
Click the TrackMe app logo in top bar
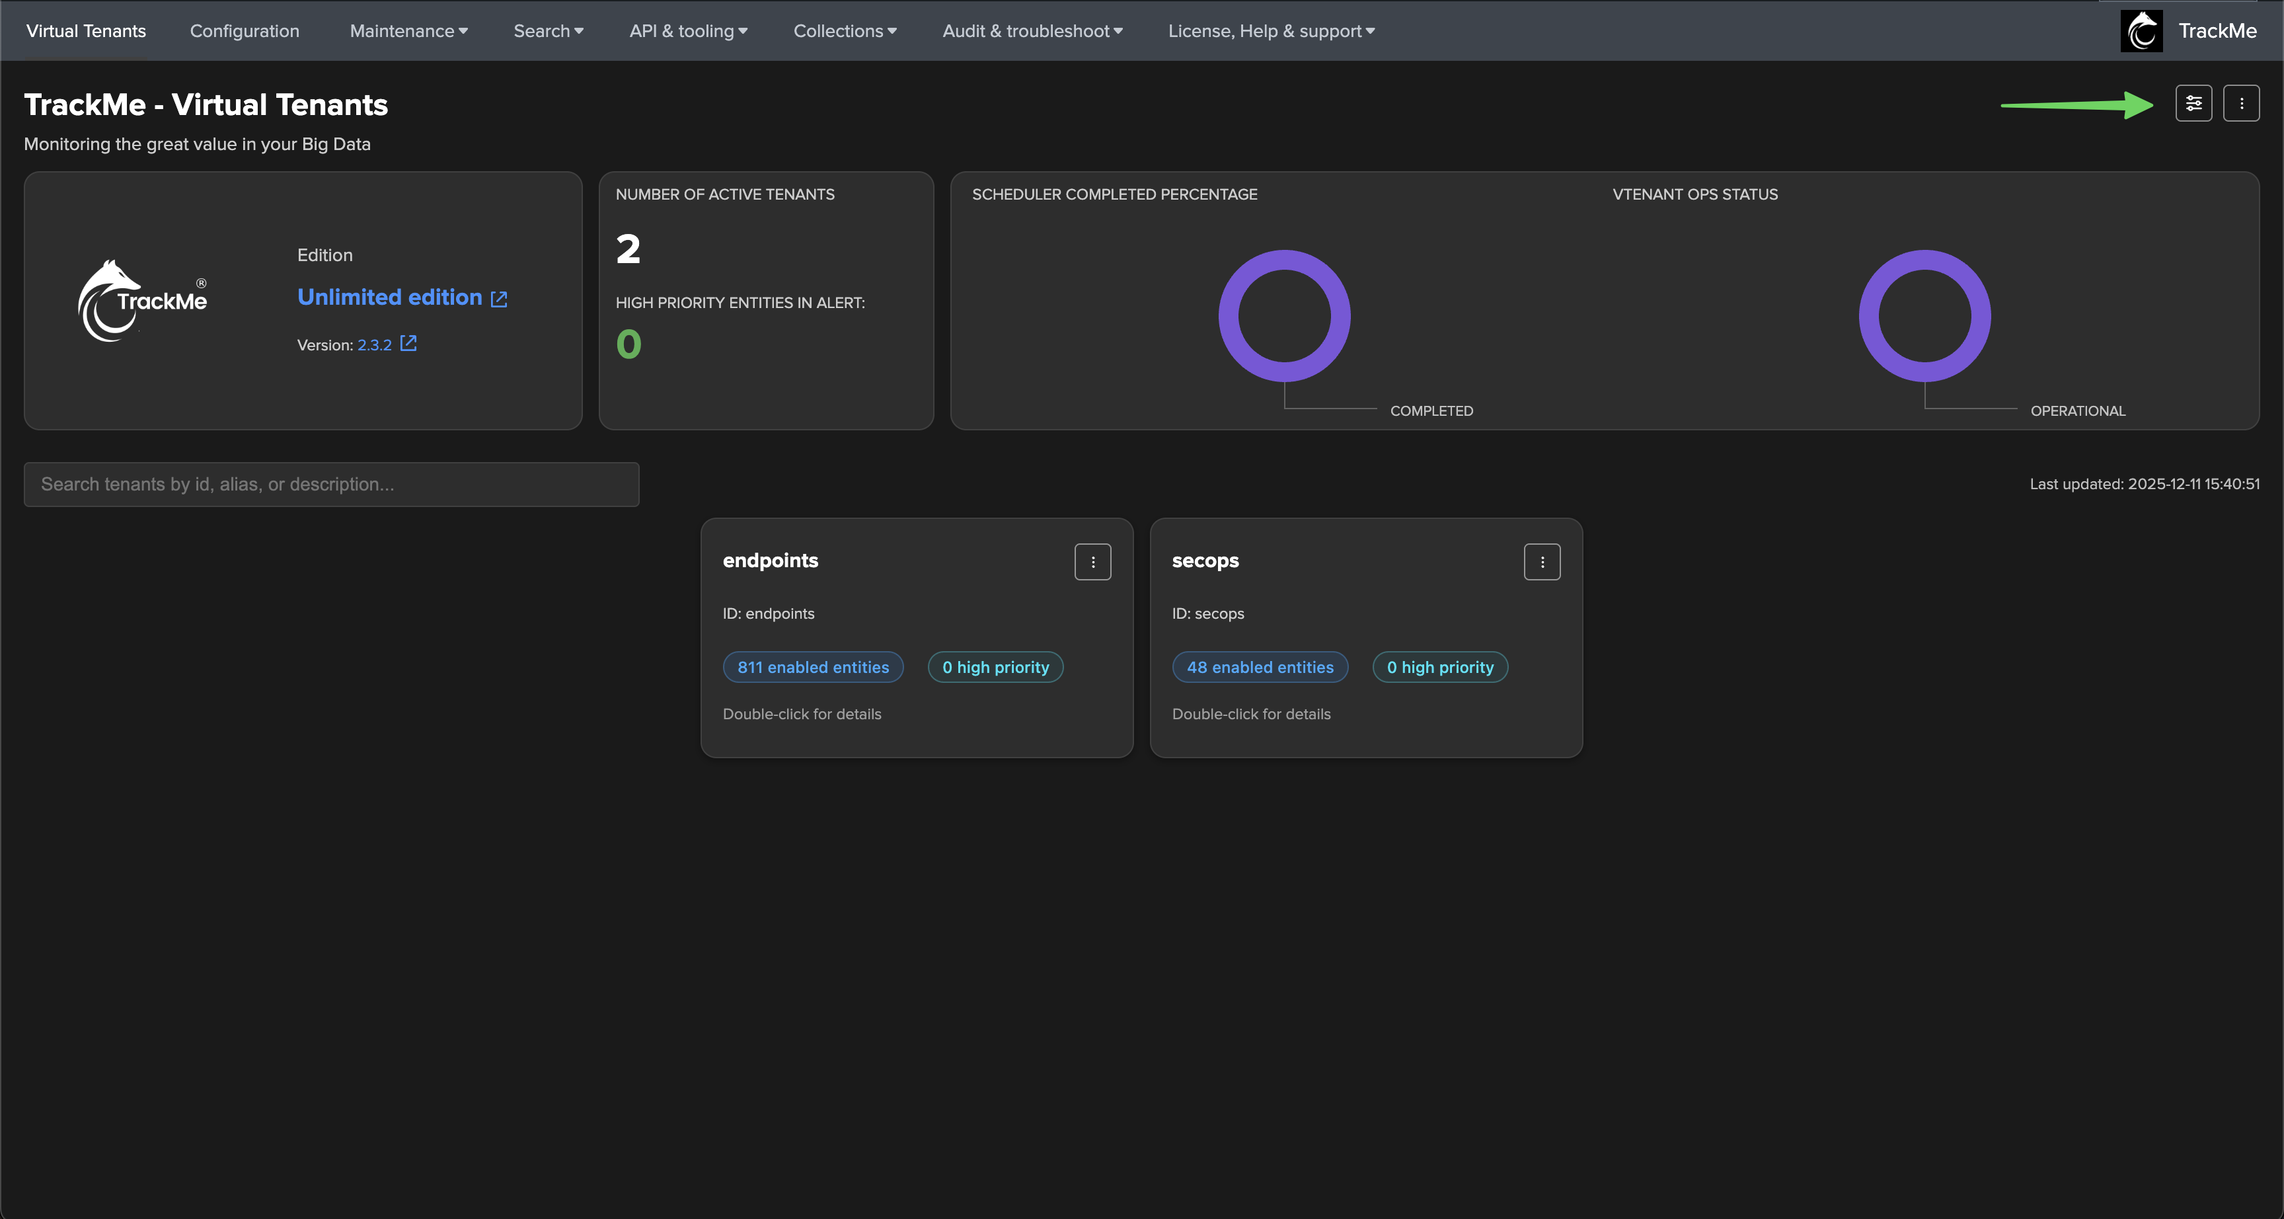[2141, 31]
